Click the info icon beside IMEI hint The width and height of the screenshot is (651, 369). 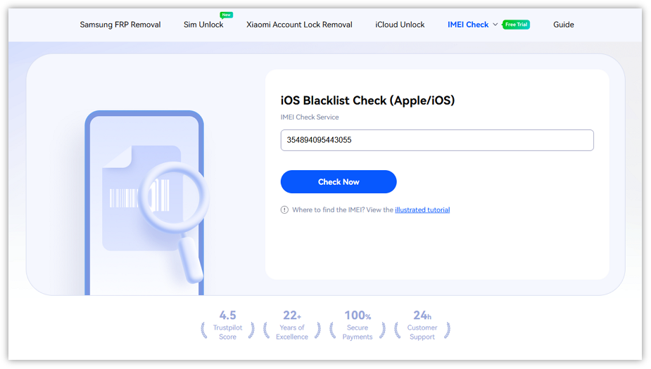[284, 209]
